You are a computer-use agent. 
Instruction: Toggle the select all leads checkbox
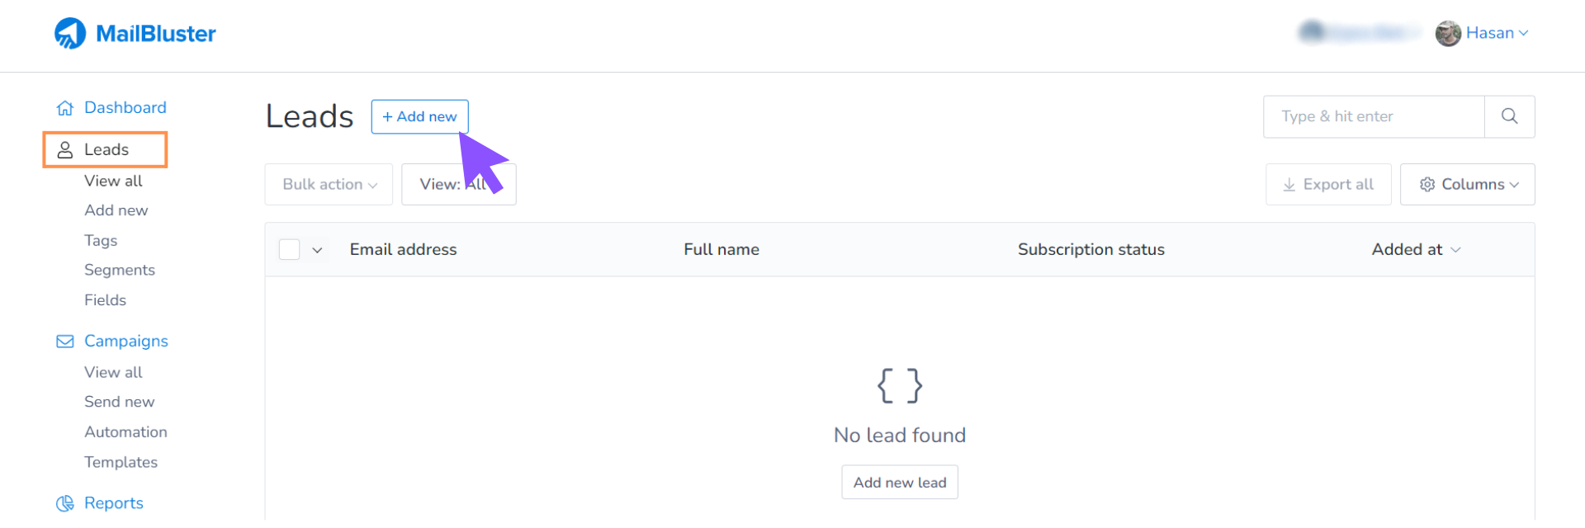pos(290,249)
